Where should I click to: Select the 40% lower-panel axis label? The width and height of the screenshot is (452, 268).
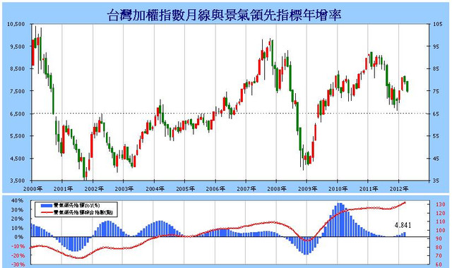(x=17, y=200)
